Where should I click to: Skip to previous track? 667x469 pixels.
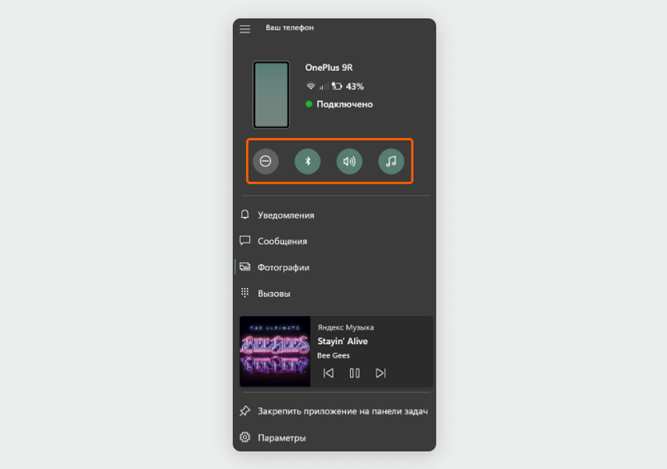point(328,373)
